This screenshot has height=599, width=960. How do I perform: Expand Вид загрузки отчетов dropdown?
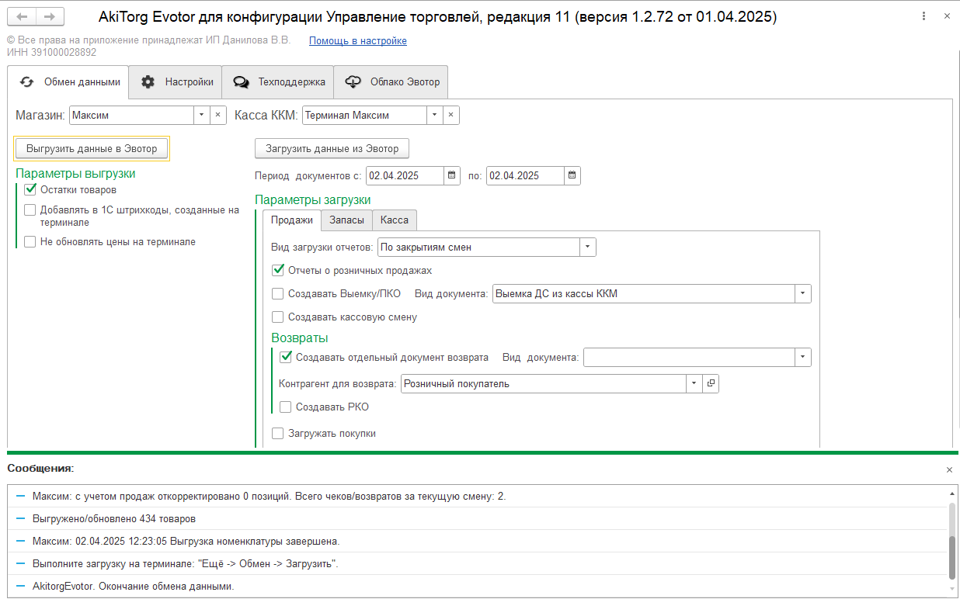pyautogui.click(x=588, y=248)
